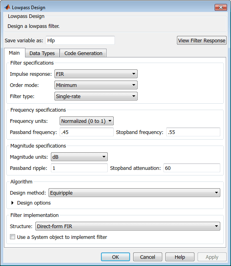This screenshot has height=266, width=231.
Task: Click the 'Magnitude specifications' group label
Action: click(38, 146)
